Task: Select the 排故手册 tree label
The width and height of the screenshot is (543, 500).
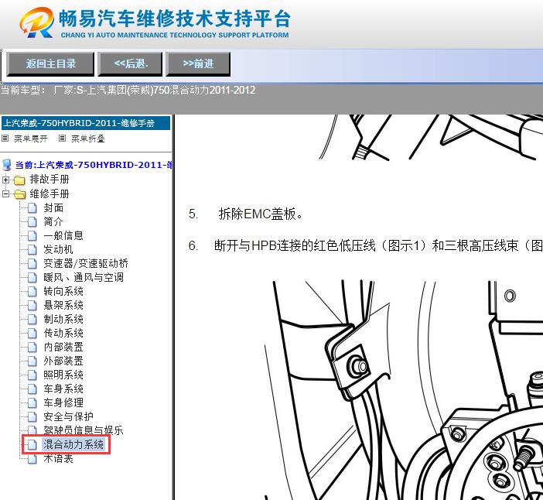Action: point(50,179)
